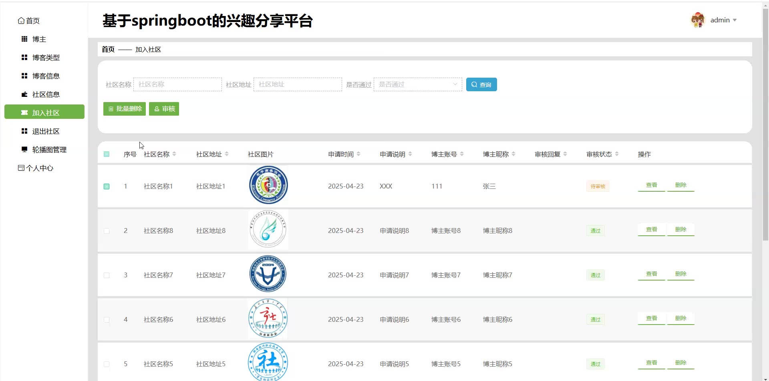Sort by 审核状态 column arrows
Screen dimensions: 769x381
(x=617, y=154)
